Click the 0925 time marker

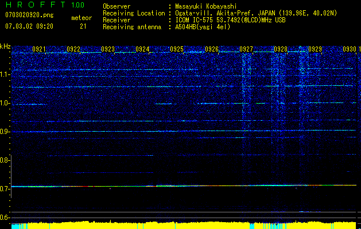pyautogui.click(x=177, y=49)
